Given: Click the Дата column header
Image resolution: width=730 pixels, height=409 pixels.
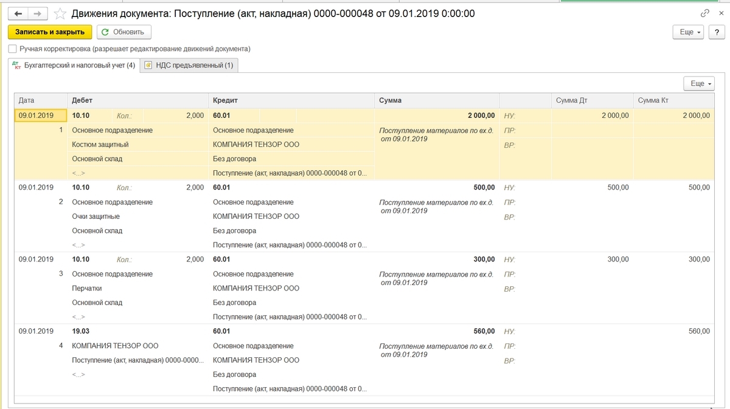Looking at the screenshot, I should pyautogui.click(x=27, y=100).
